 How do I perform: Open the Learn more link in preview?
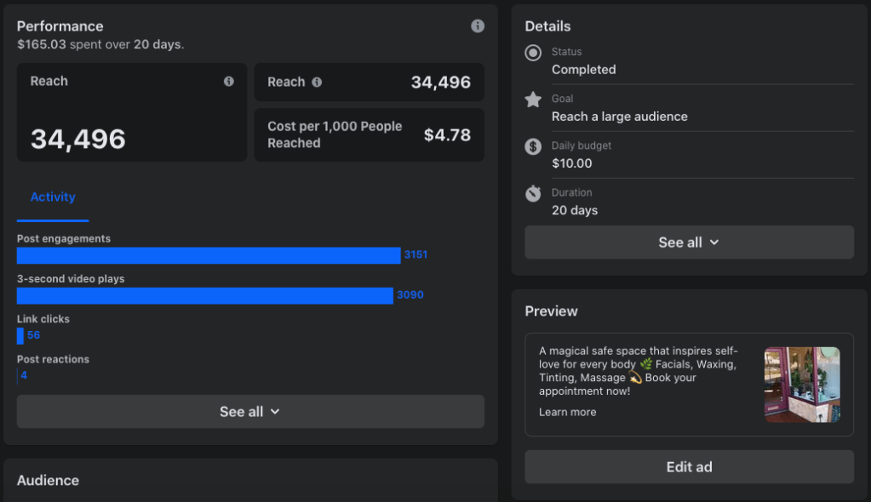coord(567,413)
